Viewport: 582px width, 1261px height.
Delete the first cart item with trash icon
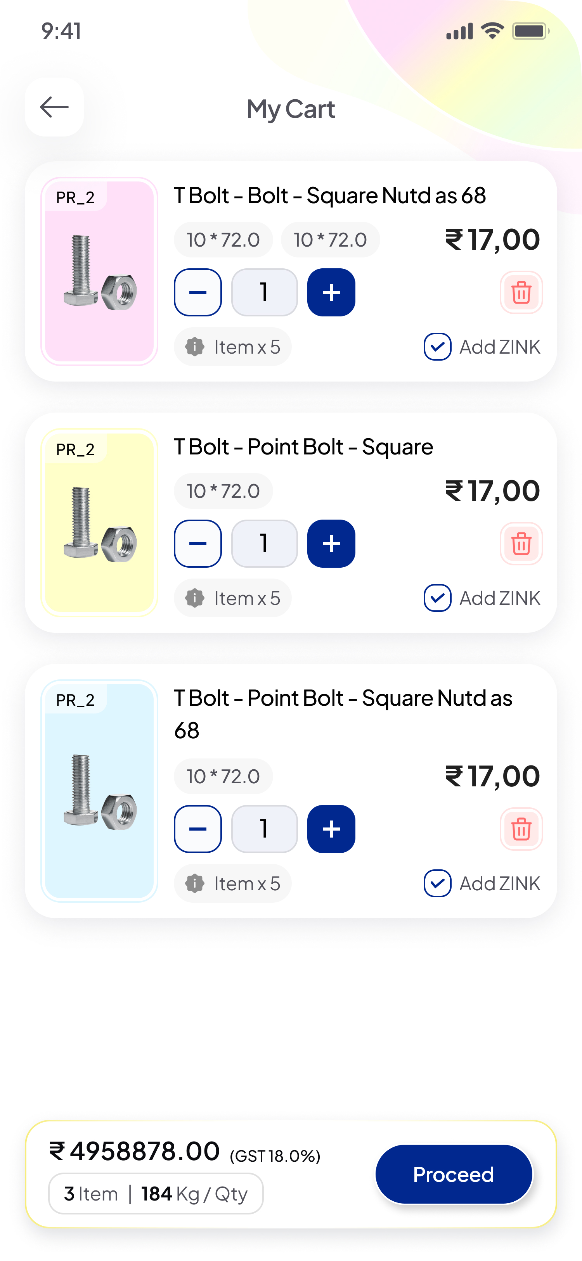pyautogui.click(x=521, y=293)
